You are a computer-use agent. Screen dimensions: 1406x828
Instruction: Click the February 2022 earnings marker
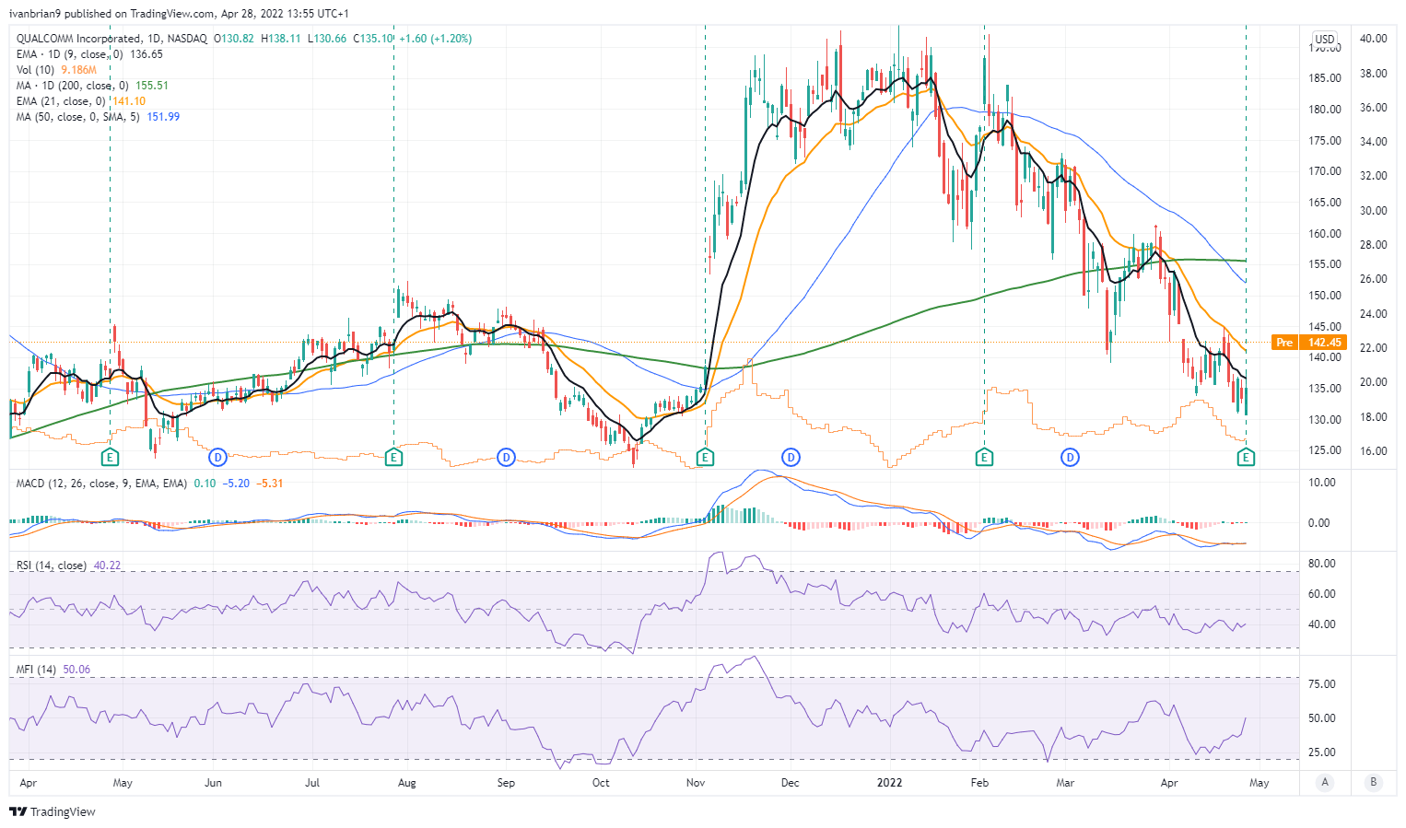984,457
